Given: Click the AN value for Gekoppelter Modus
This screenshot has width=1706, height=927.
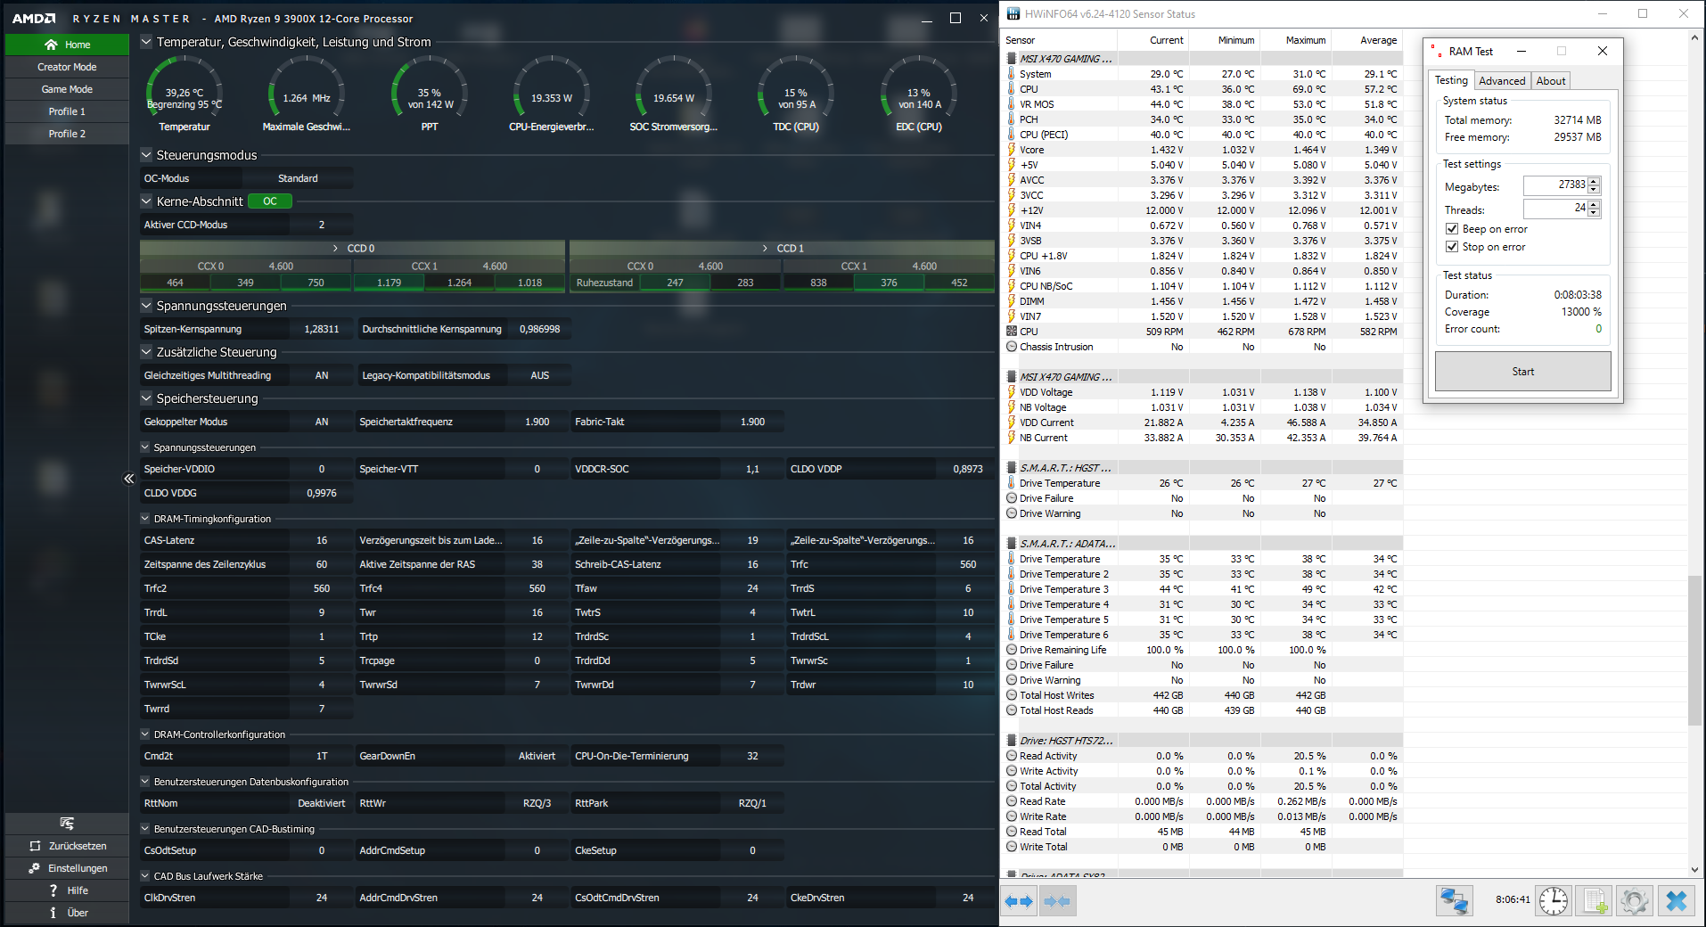Looking at the screenshot, I should click(x=322, y=422).
